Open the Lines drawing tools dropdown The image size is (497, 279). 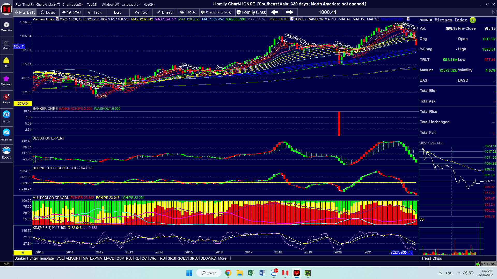tap(164, 12)
